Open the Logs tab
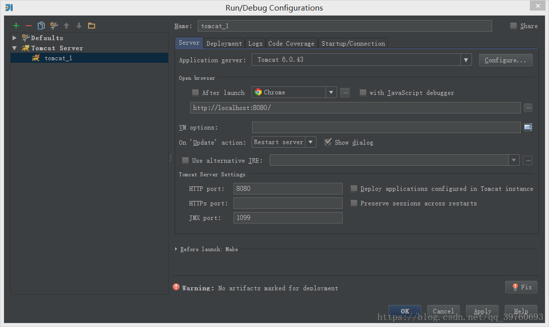 255,43
